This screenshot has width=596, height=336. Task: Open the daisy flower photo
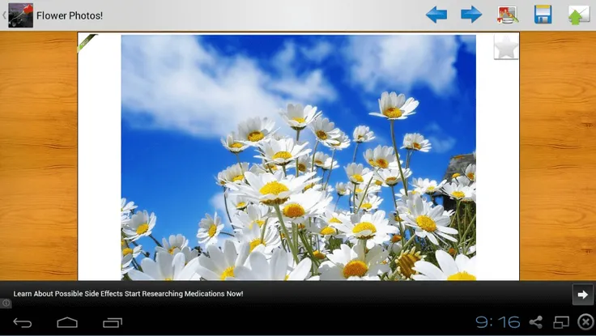tap(298, 157)
